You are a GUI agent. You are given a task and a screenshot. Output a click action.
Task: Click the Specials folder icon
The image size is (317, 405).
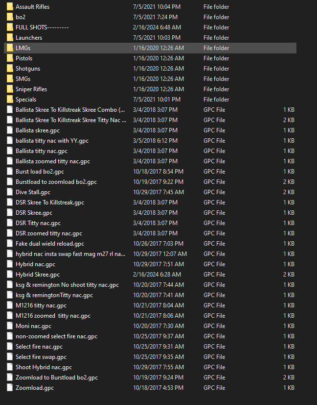(x=10, y=100)
